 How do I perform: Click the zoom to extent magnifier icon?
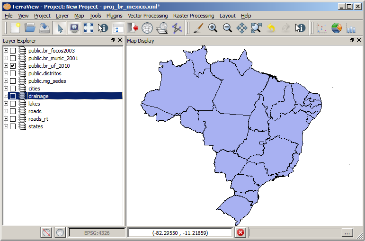[257, 28]
